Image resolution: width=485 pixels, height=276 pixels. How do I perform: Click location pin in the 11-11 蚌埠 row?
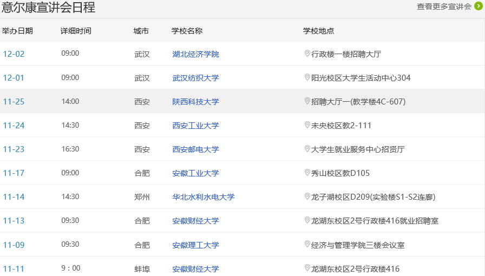coord(307,268)
